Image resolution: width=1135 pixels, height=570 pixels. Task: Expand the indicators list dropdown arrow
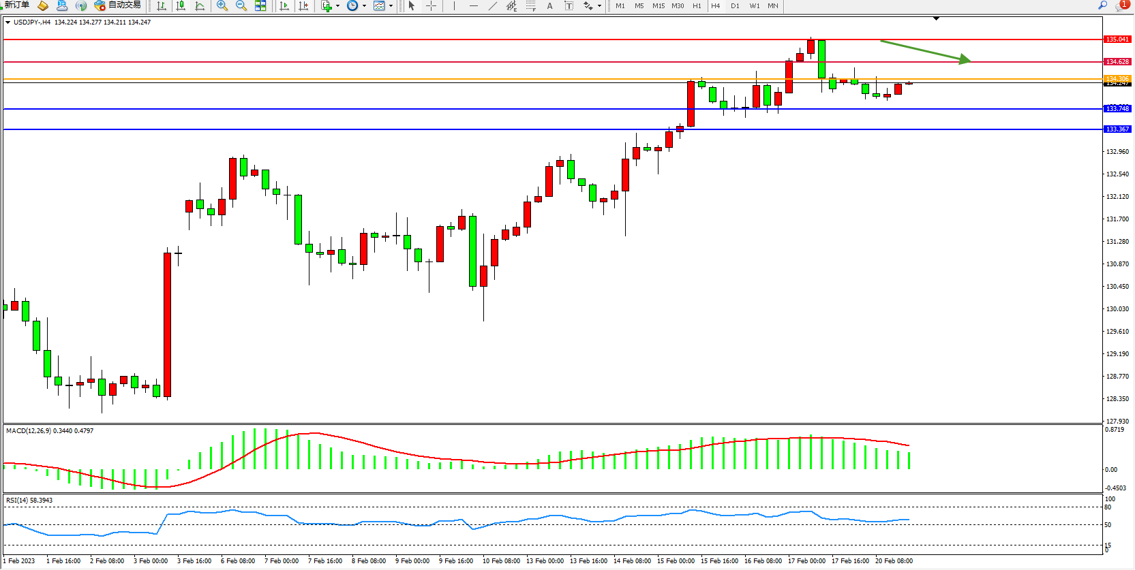[x=337, y=6]
